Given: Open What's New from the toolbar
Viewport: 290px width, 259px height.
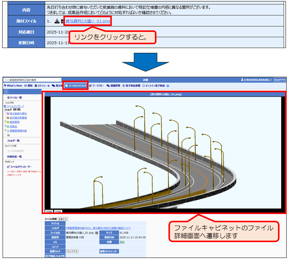Looking at the screenshot, I should click(13, 85).
